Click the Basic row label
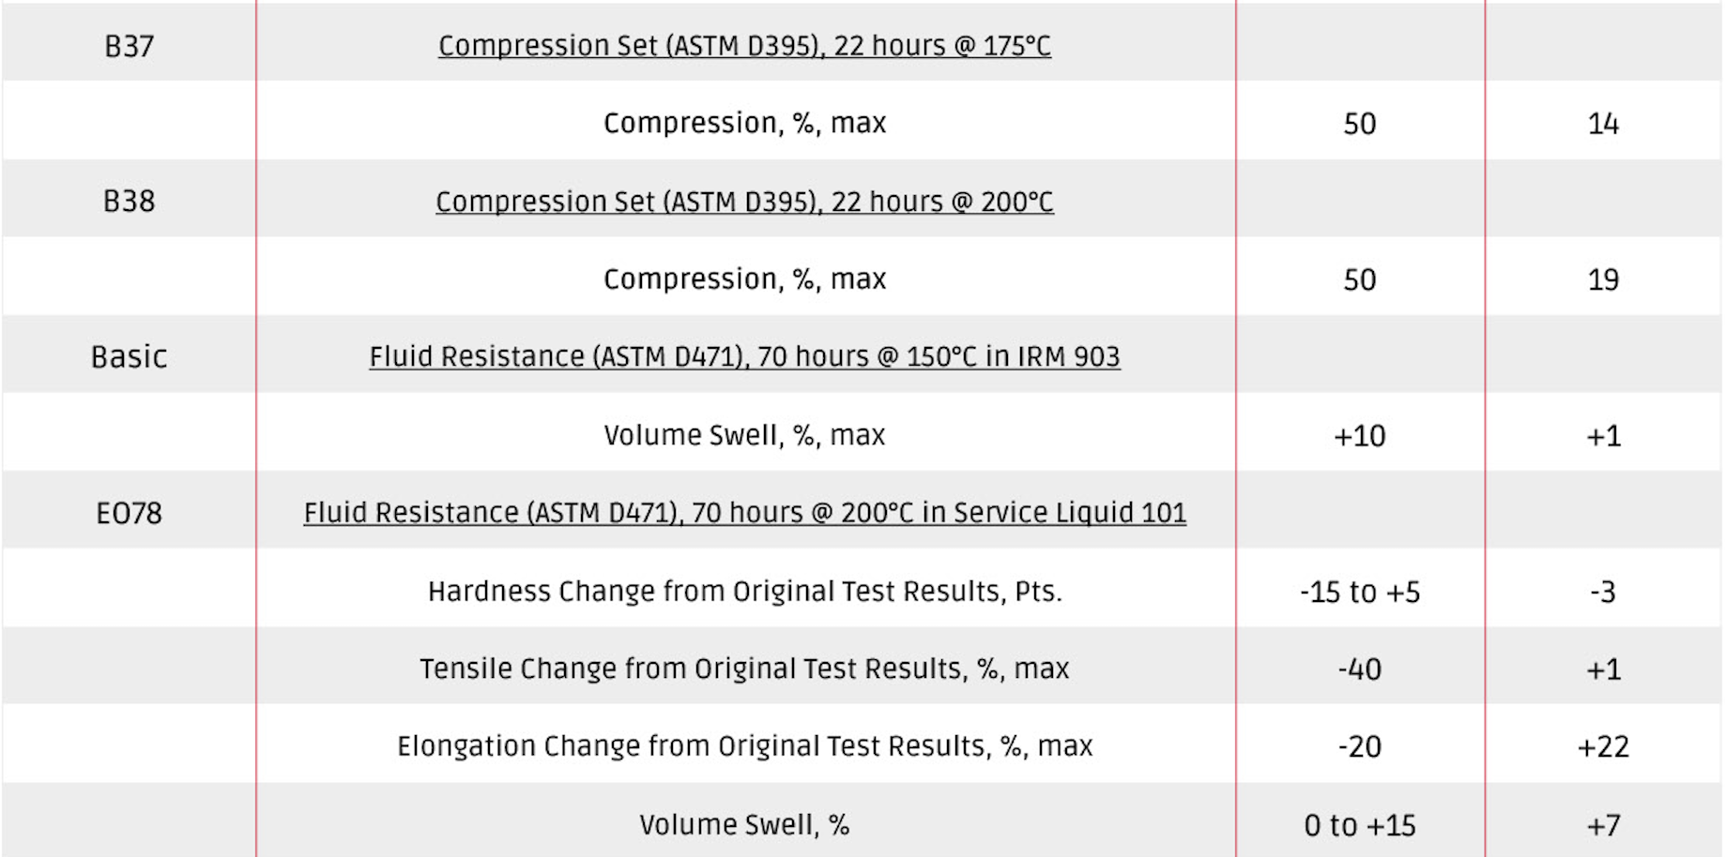 (x=129, y=357)
